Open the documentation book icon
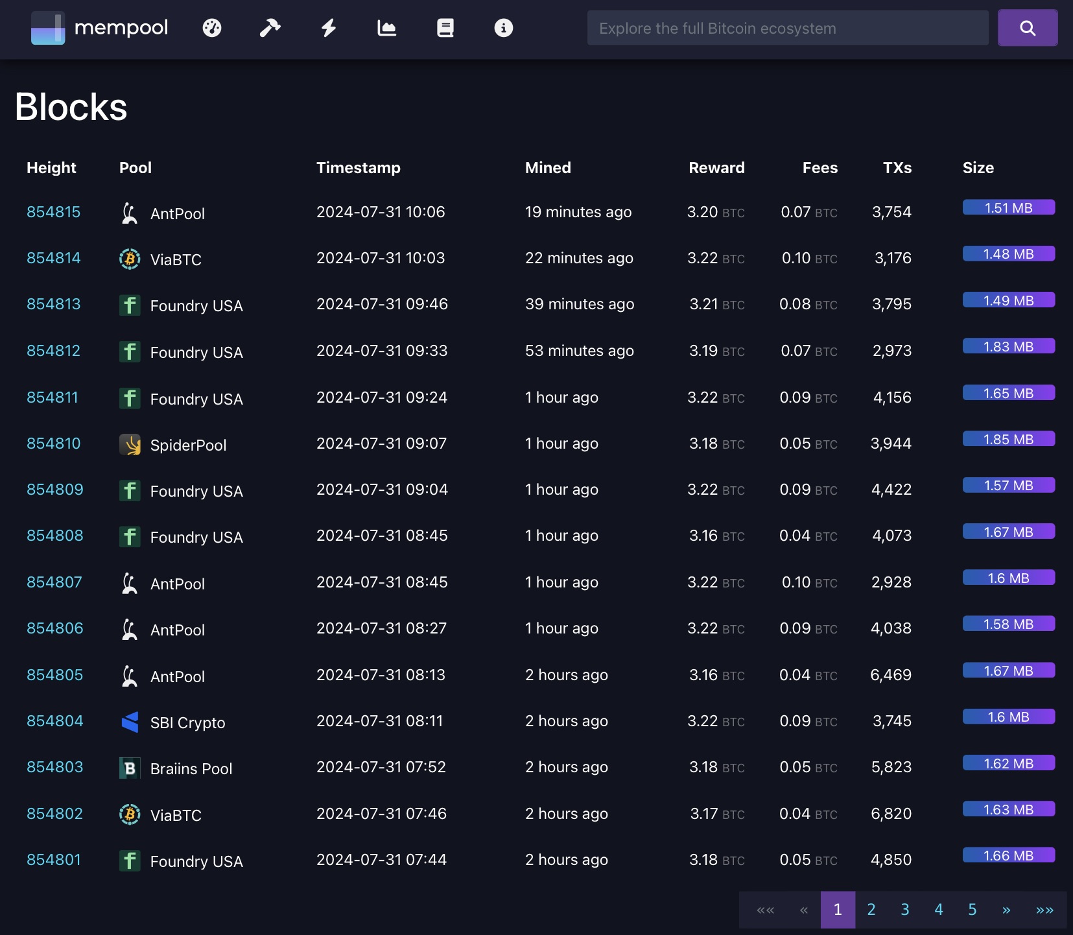The image size is (1073, 935). pyautogui.click(x=445, y=28)
